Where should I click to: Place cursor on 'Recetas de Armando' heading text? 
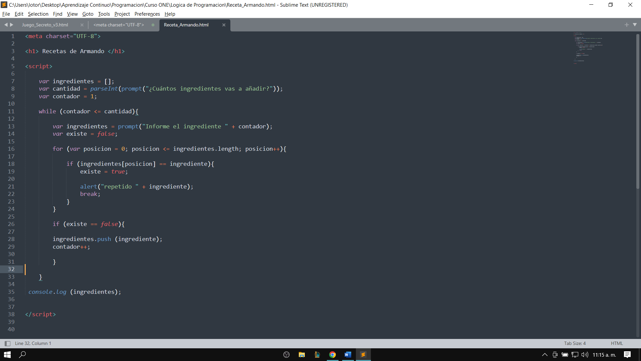click(x=73, y=51)
